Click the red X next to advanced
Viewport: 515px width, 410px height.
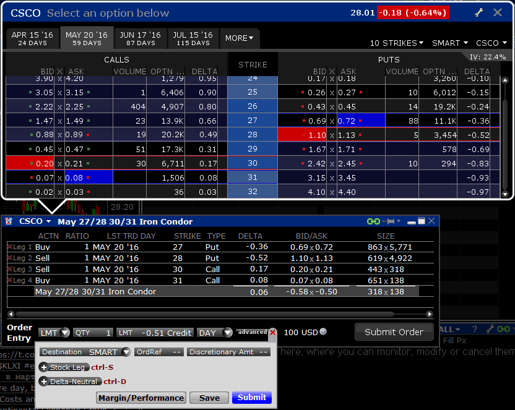point(272,332)
